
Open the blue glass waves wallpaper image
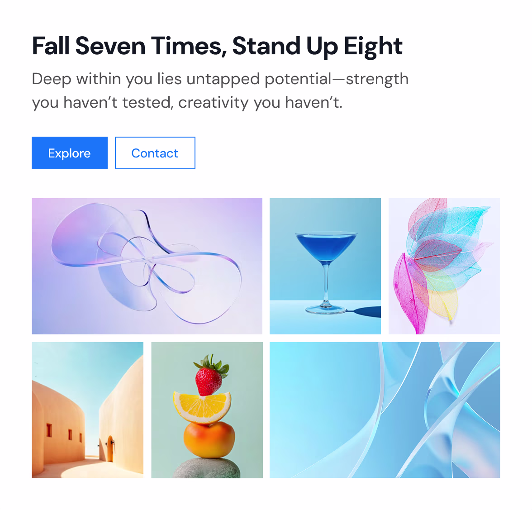pyautogui.click(x=385, y=410)
